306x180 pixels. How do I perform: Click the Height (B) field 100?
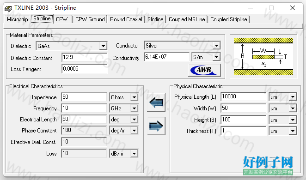pyautogui.click(x=243, y=120)
